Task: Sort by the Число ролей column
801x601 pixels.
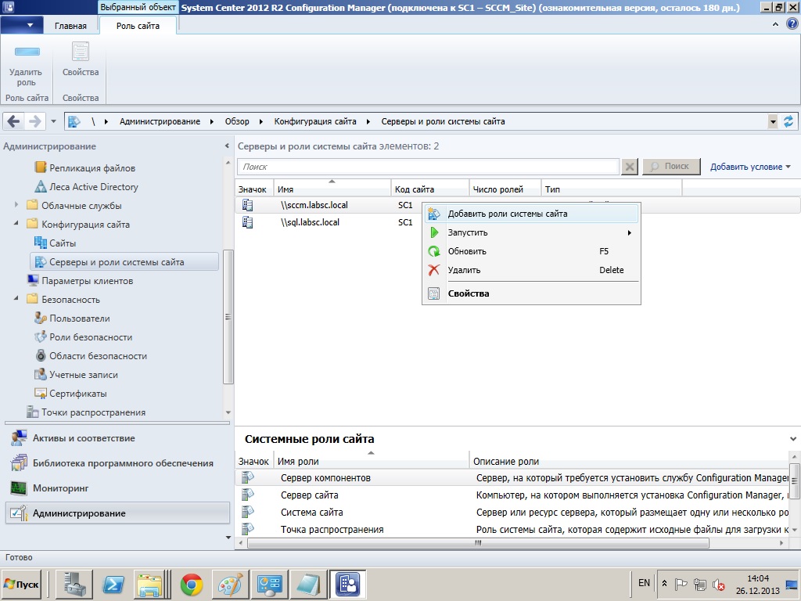Action: point(505,189)
